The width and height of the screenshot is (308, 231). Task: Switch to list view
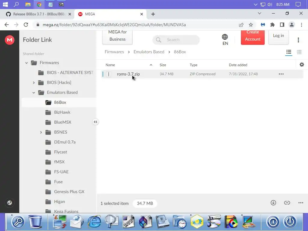pyautogui.click(x=288, y=52)
